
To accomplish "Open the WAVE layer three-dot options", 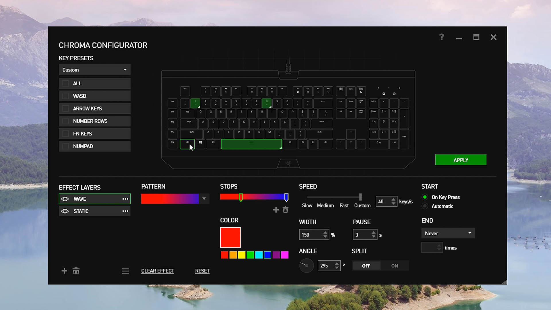I will (x=125, y=199).
